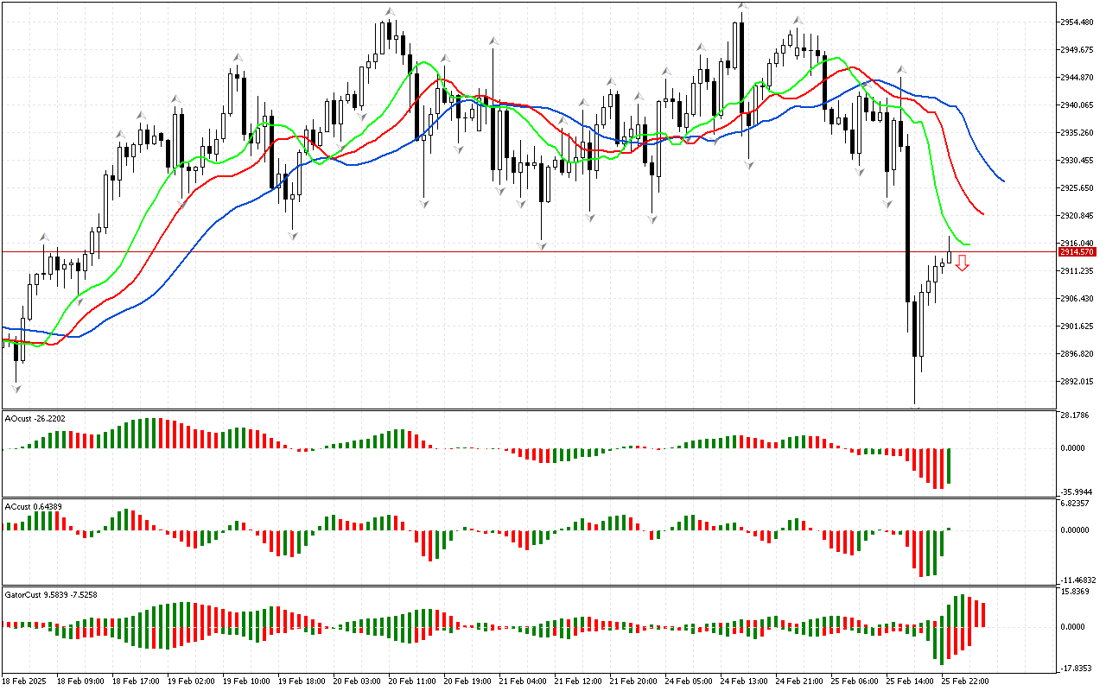Viewport: 1106px width, 691px height.
Task: Click the 19 Feb 02:00 time label
Action: pos(190,681)
